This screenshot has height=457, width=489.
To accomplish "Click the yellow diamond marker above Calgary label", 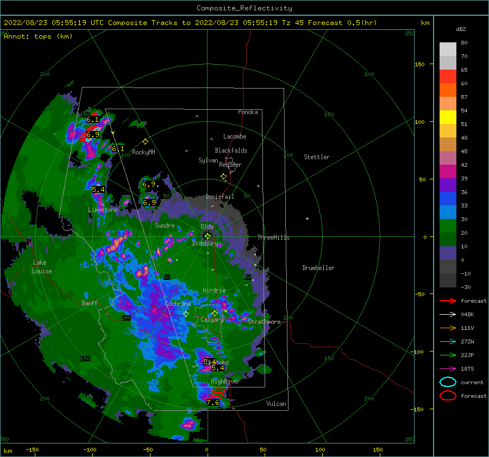I will click(215, 313).
